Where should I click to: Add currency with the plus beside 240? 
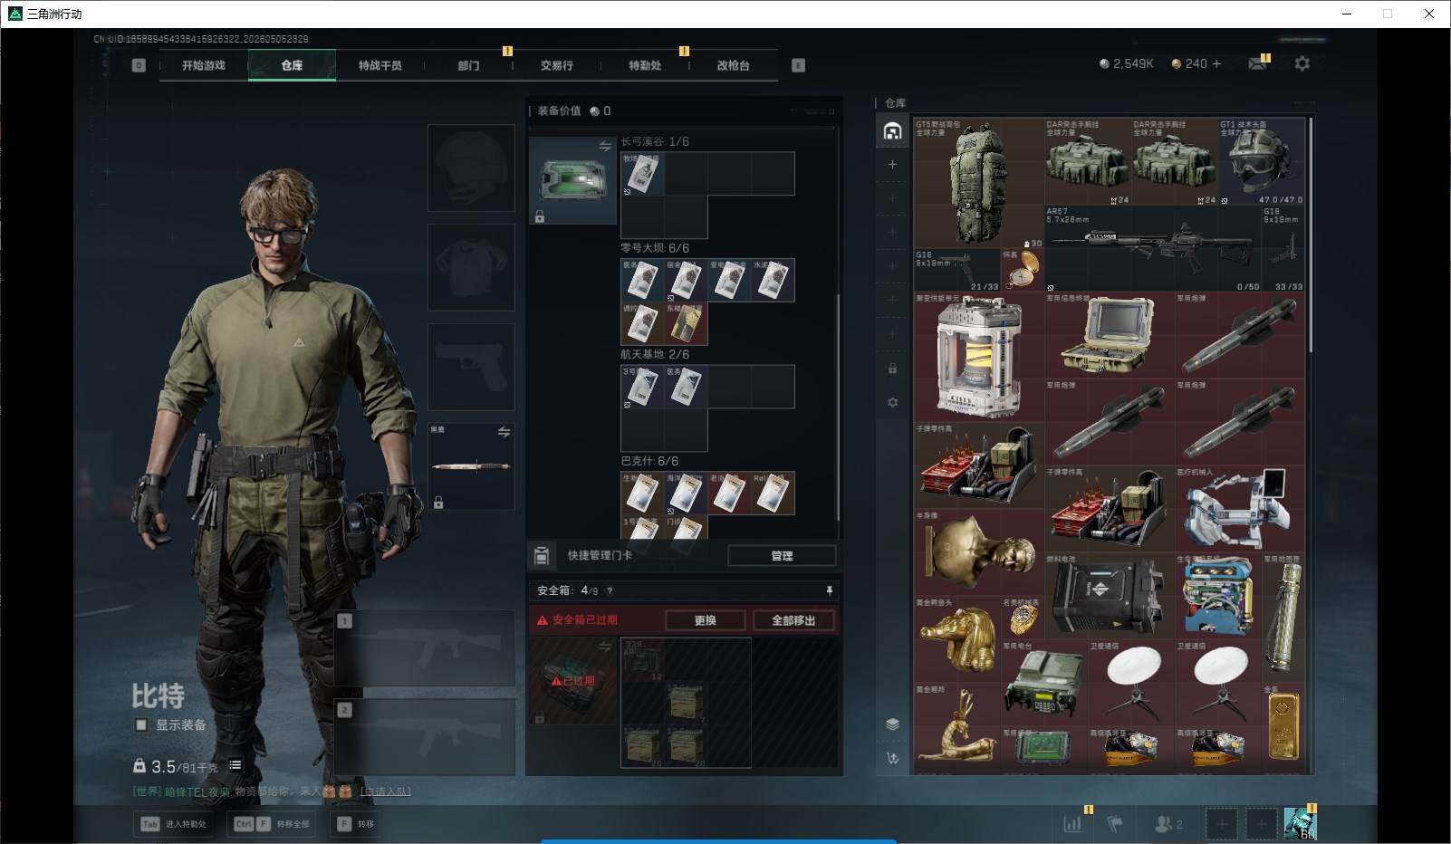(x=1216, y=63)
